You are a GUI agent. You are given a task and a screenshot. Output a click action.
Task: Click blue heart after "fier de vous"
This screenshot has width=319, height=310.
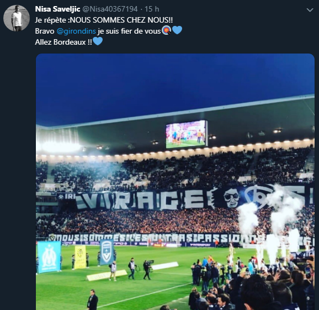[x=177, y=30]
